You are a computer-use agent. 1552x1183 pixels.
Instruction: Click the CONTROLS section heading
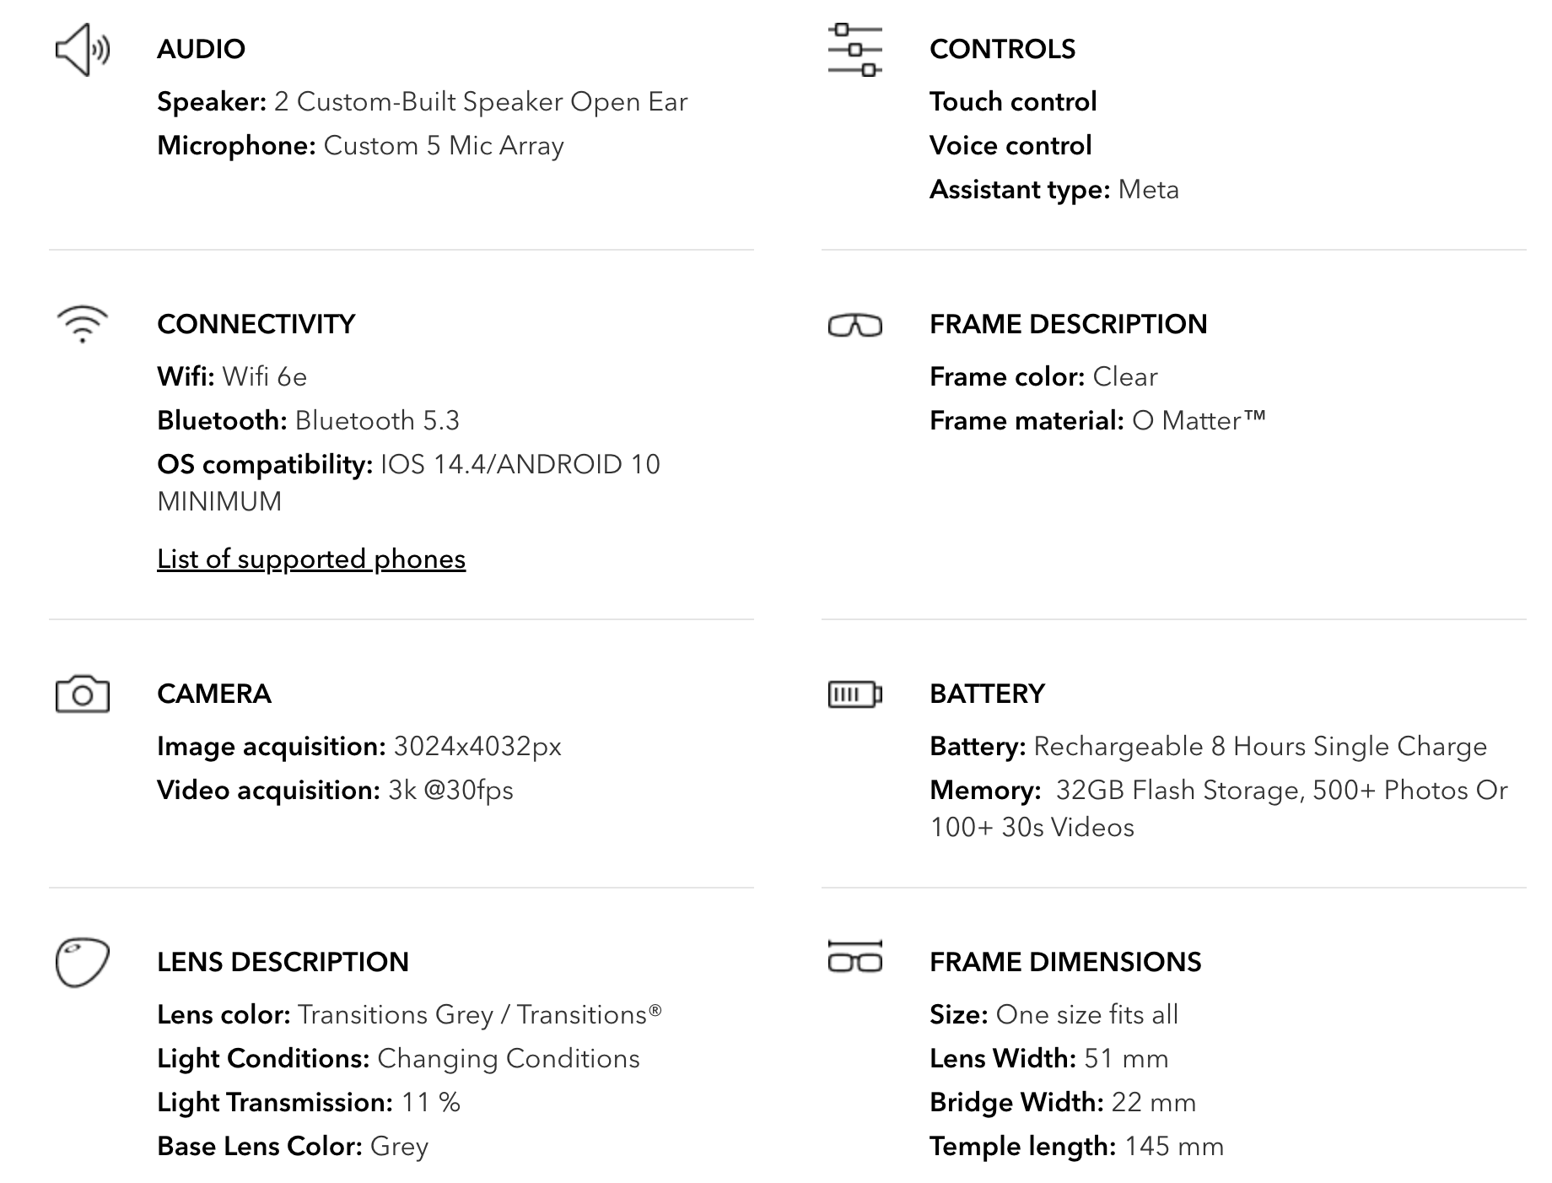point(1002,49)
